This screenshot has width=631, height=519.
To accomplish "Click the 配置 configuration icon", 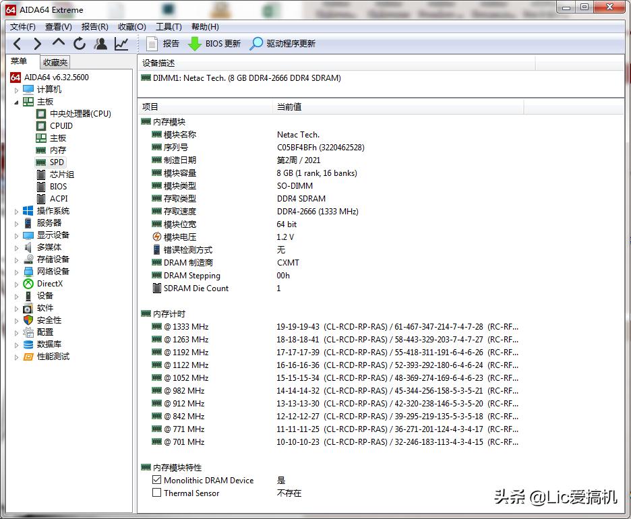I will coord(28,332).
